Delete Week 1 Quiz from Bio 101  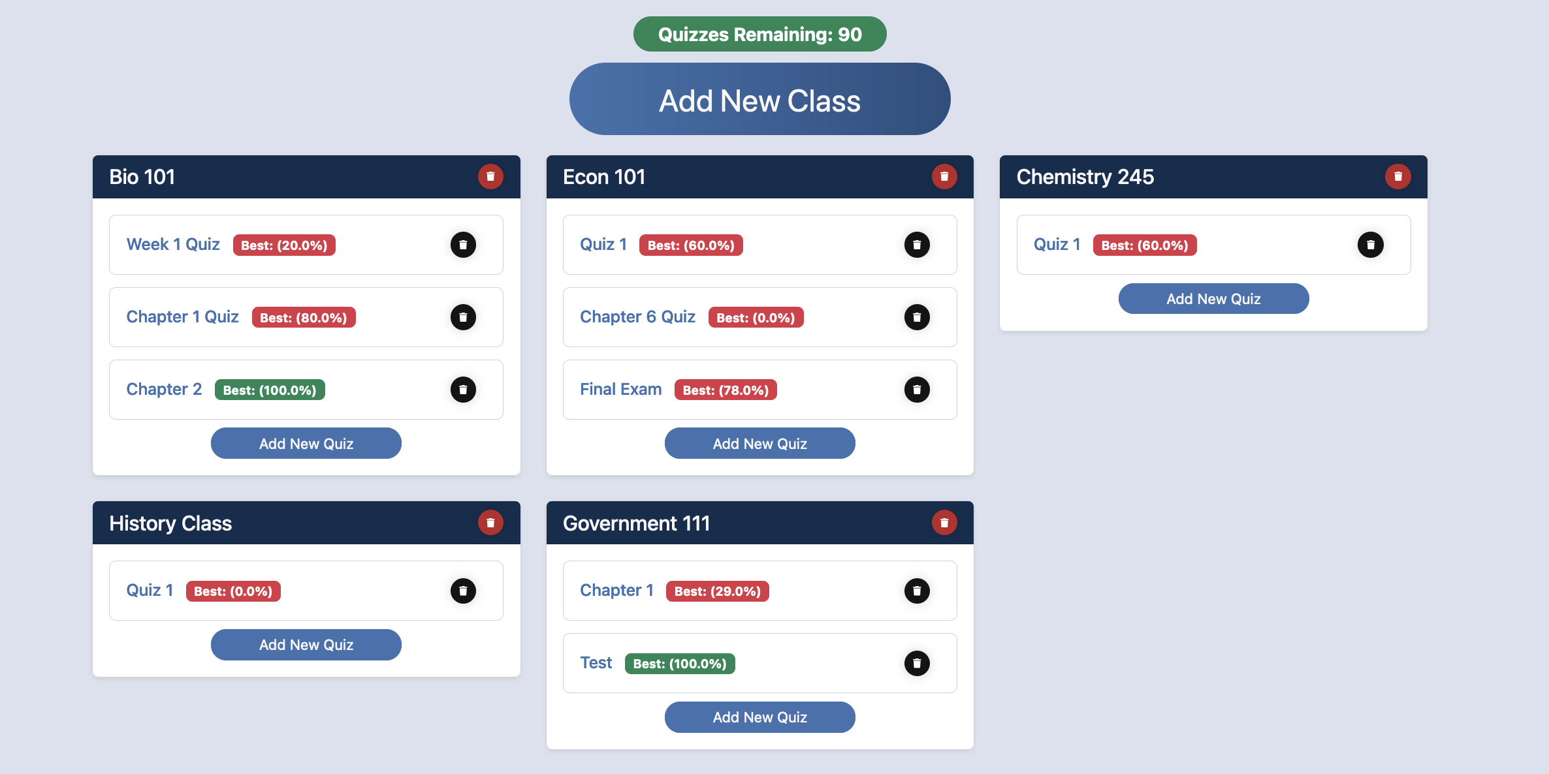pos(461,244)
